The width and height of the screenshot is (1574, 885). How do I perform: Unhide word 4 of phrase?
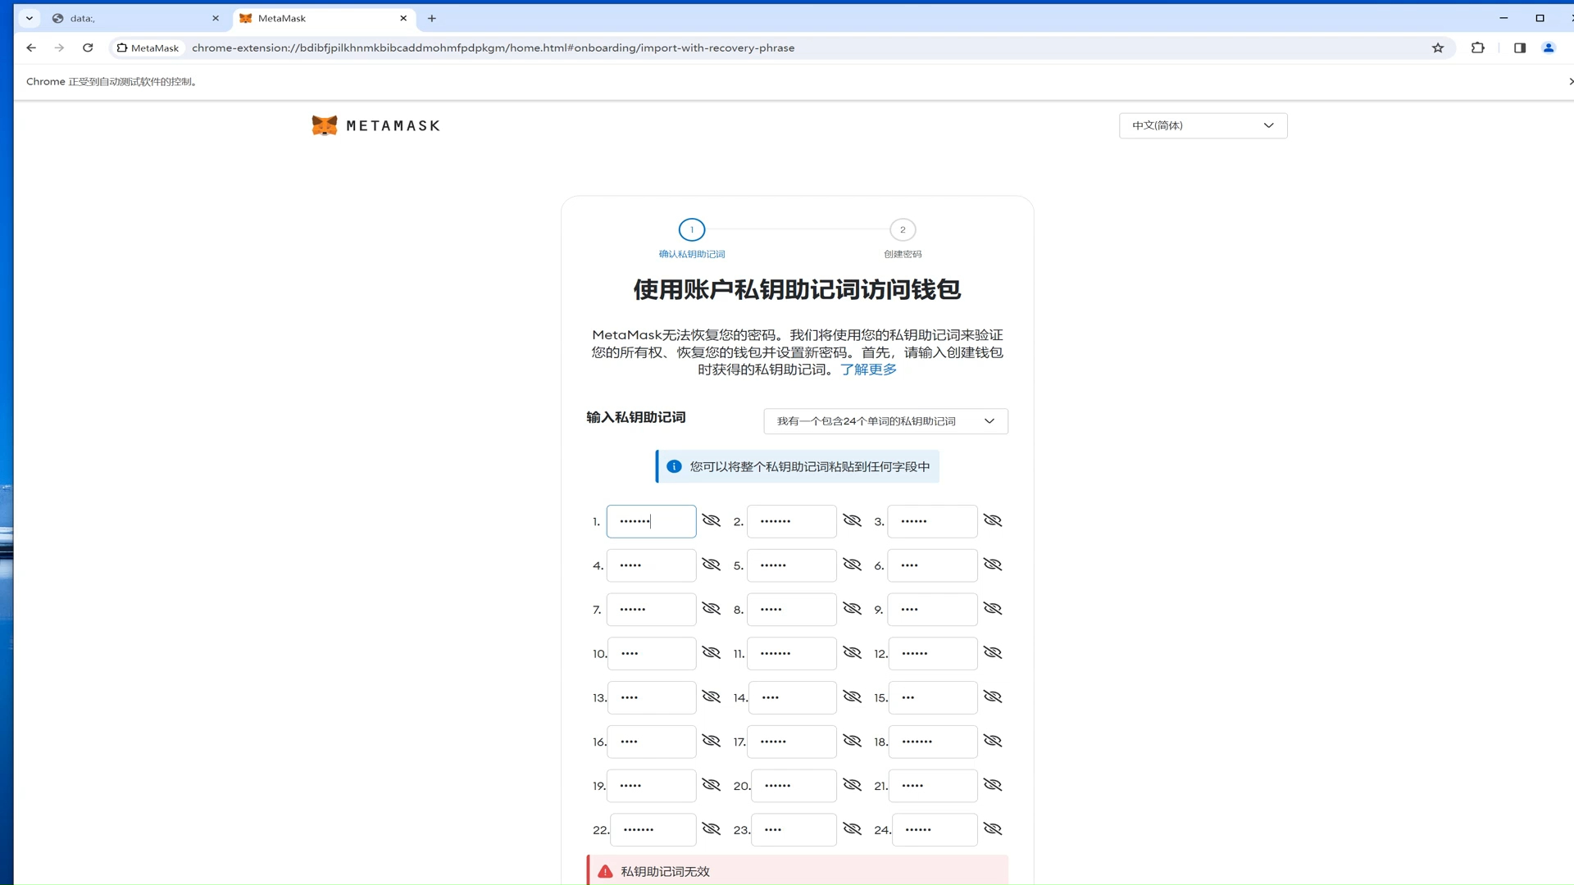point(711,565)
